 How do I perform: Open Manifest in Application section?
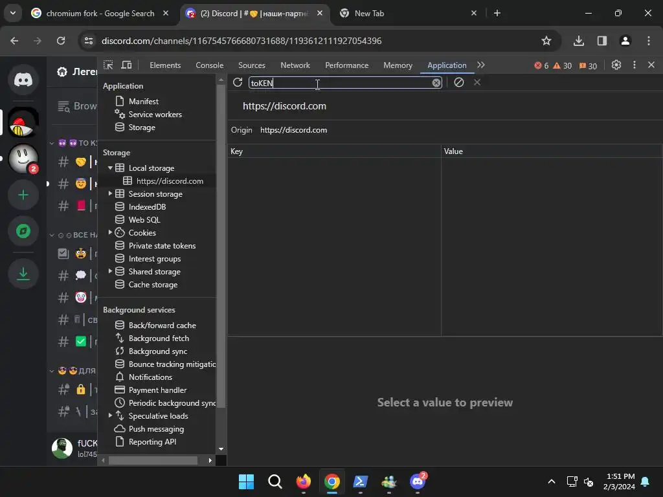click(x=144, y=102)
